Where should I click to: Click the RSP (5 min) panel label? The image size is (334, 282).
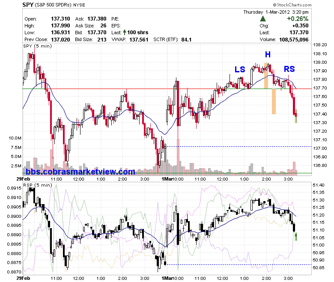tap(38, 185)
